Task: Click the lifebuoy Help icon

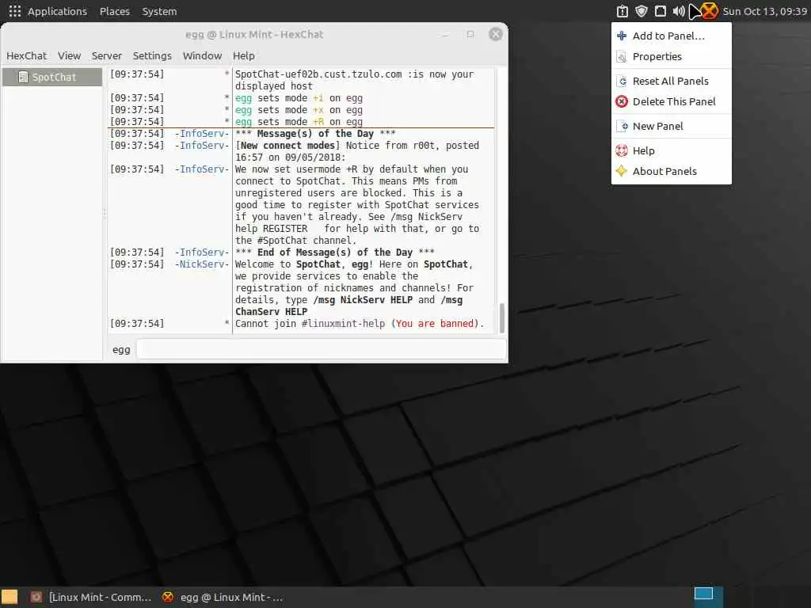Action: [x=622, y=151]
